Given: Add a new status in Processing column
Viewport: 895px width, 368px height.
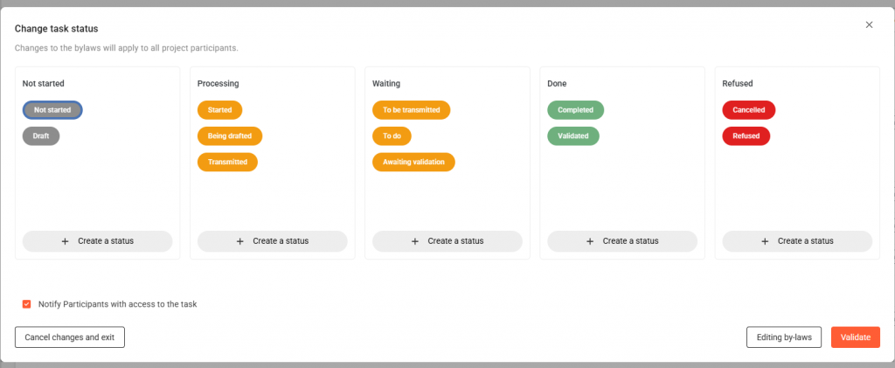Looking at the screenshot, I should pyautogui.click(x=272, y=241).
